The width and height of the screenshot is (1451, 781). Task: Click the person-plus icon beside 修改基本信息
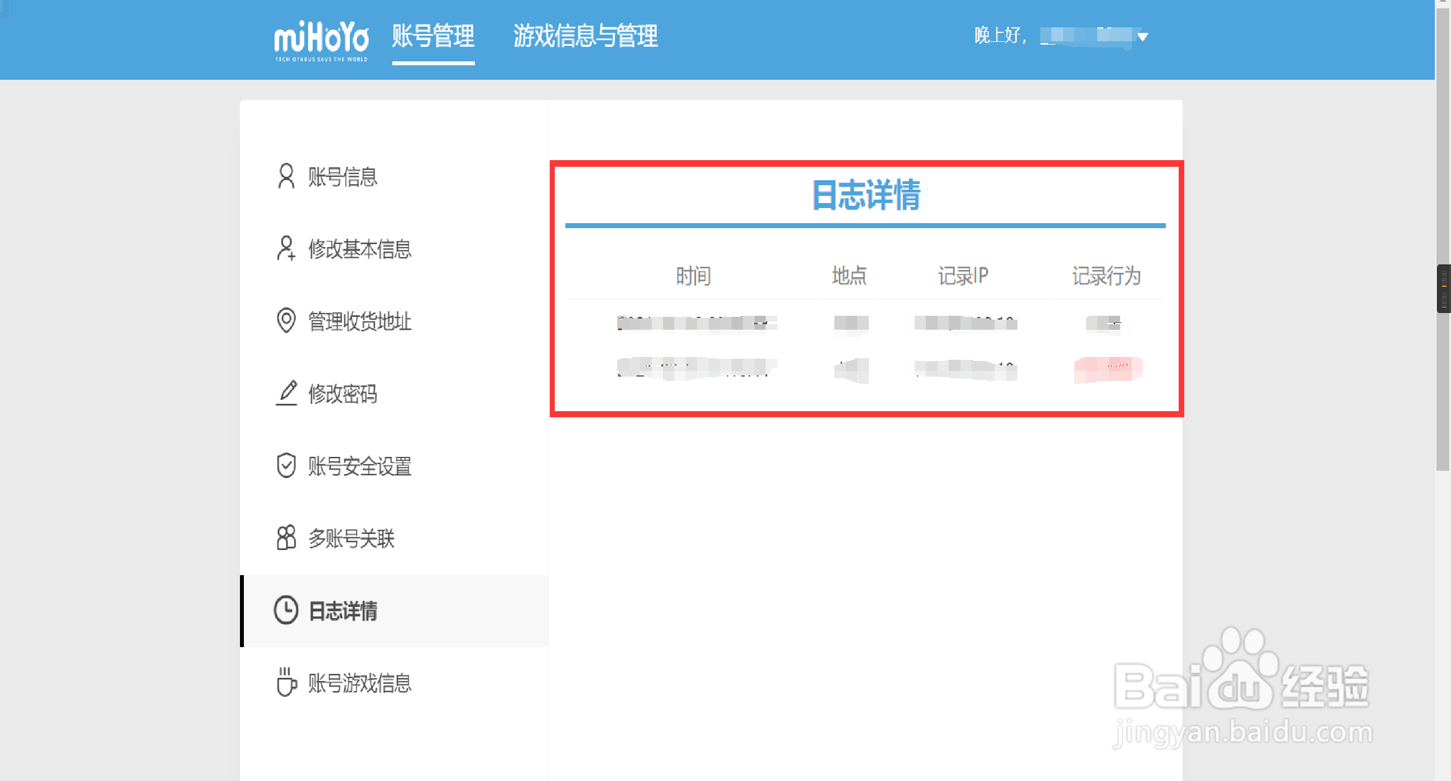pyautogui.click(x=286, y=248)
